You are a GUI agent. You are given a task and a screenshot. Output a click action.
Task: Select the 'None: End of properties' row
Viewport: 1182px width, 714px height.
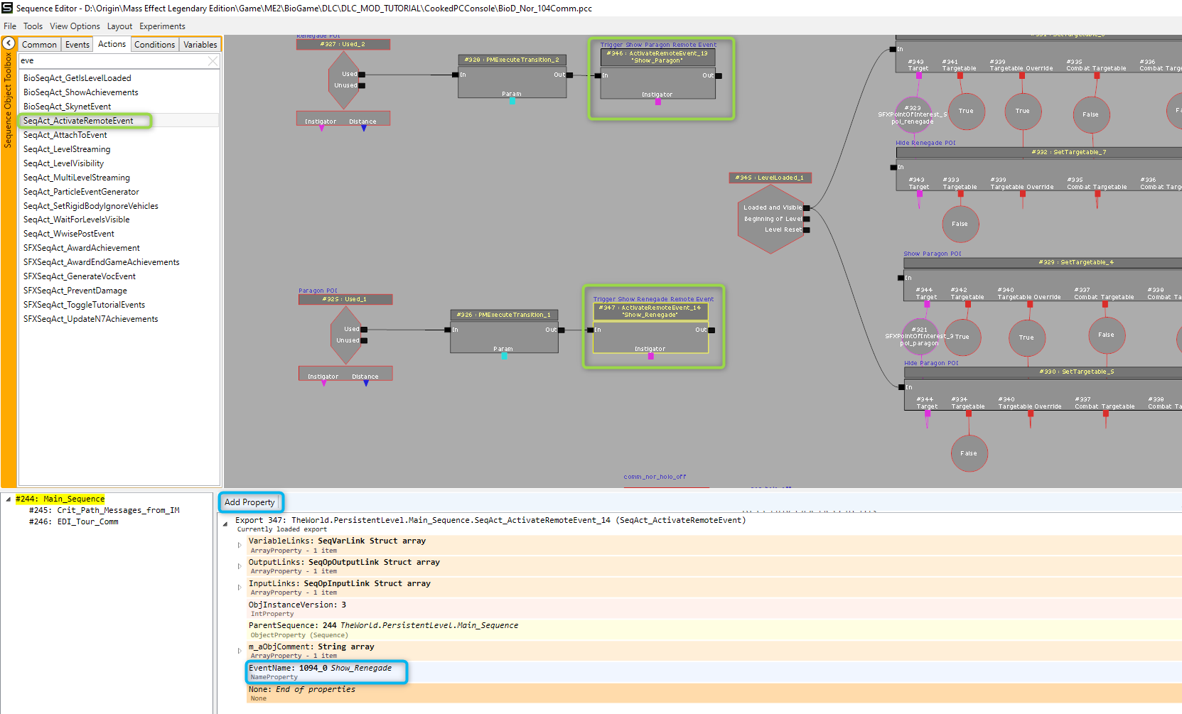click(x=714, y=693)
